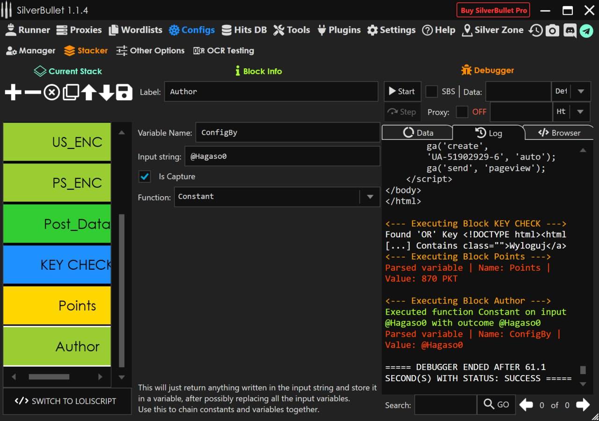Expand the Function dropdown showing Constant
599x421 pixels.
click(x=370, y=197)
